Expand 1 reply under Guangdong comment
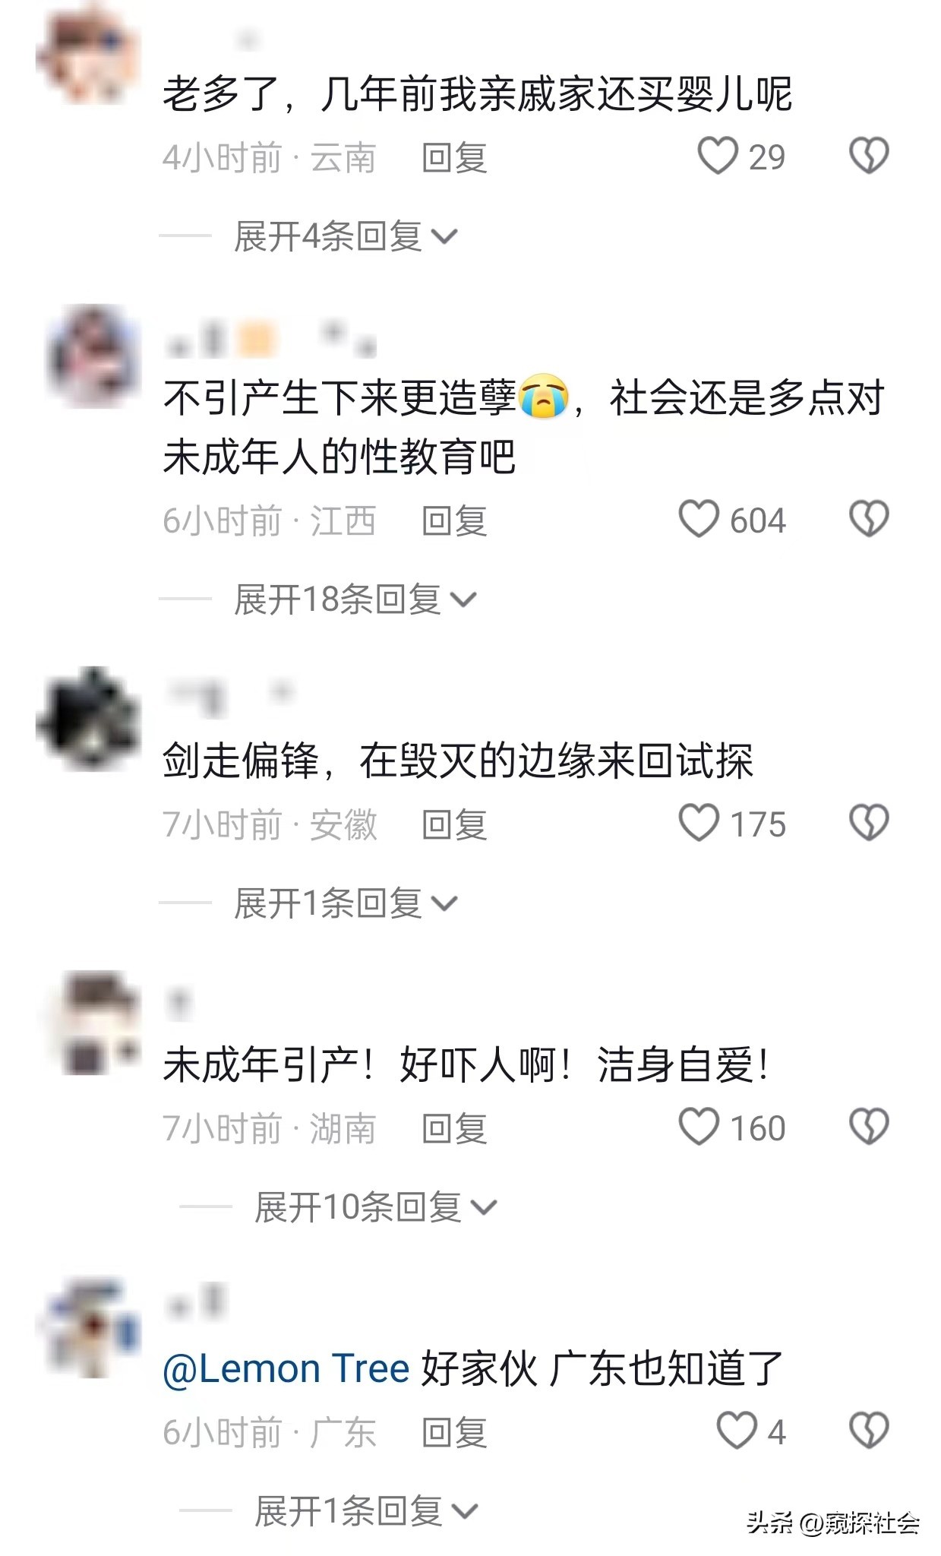This screenshot has width=941, height=1556. [366, 1511]
